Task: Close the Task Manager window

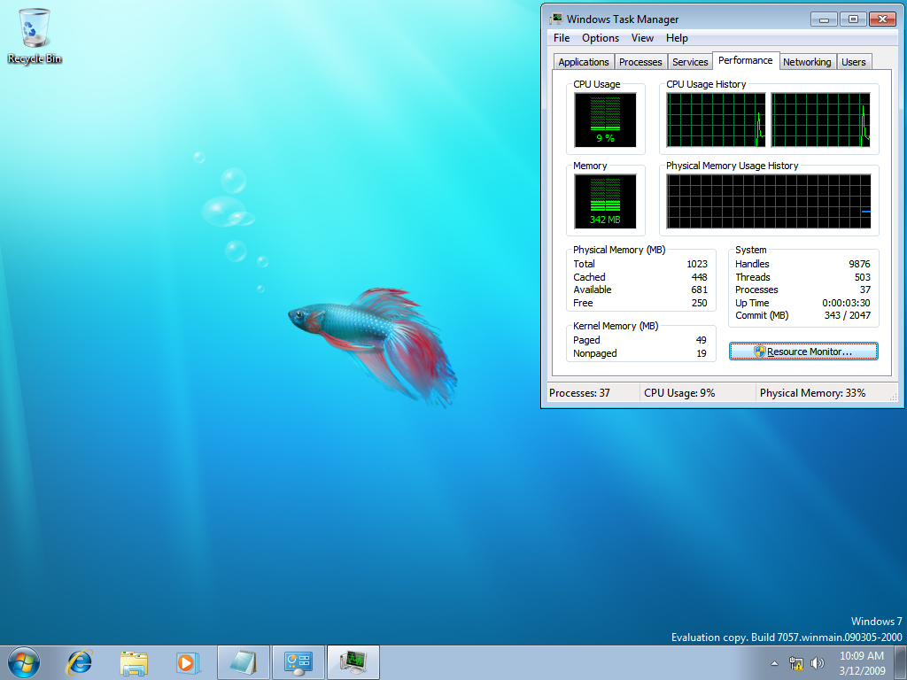Action: [883, 19]
